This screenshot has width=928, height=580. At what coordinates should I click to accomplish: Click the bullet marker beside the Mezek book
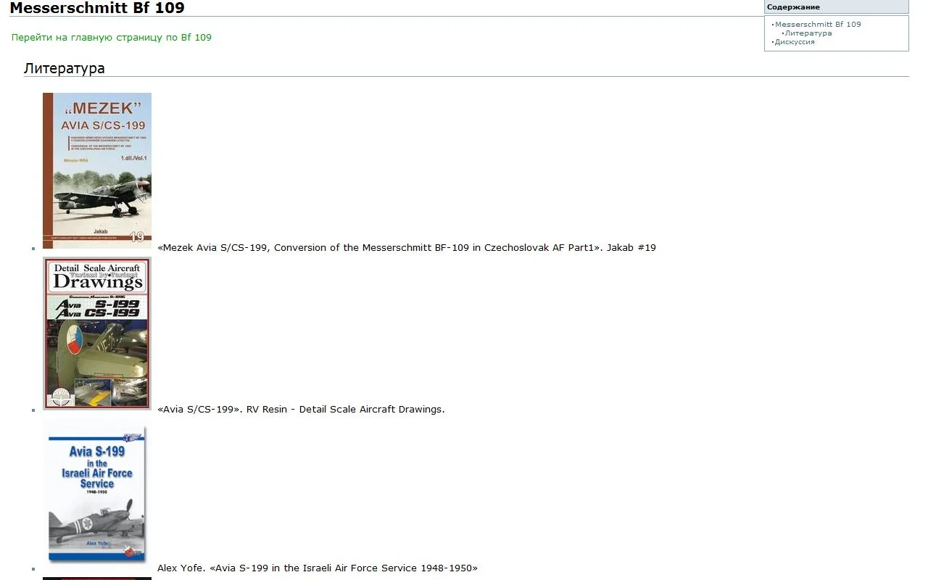pos(33,249)
